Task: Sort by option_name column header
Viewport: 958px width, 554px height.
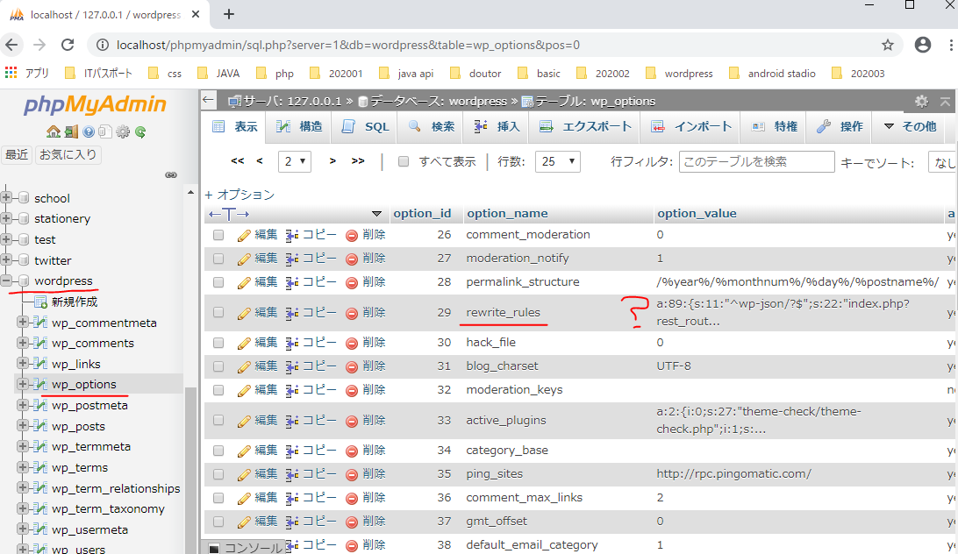Action: (x=507, y=214)
